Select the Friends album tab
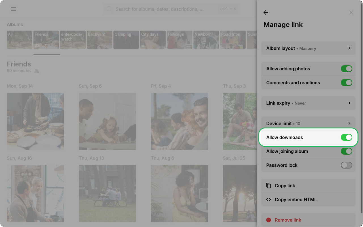The width and height of the screenshot is (363, 227). click(46, 40)
